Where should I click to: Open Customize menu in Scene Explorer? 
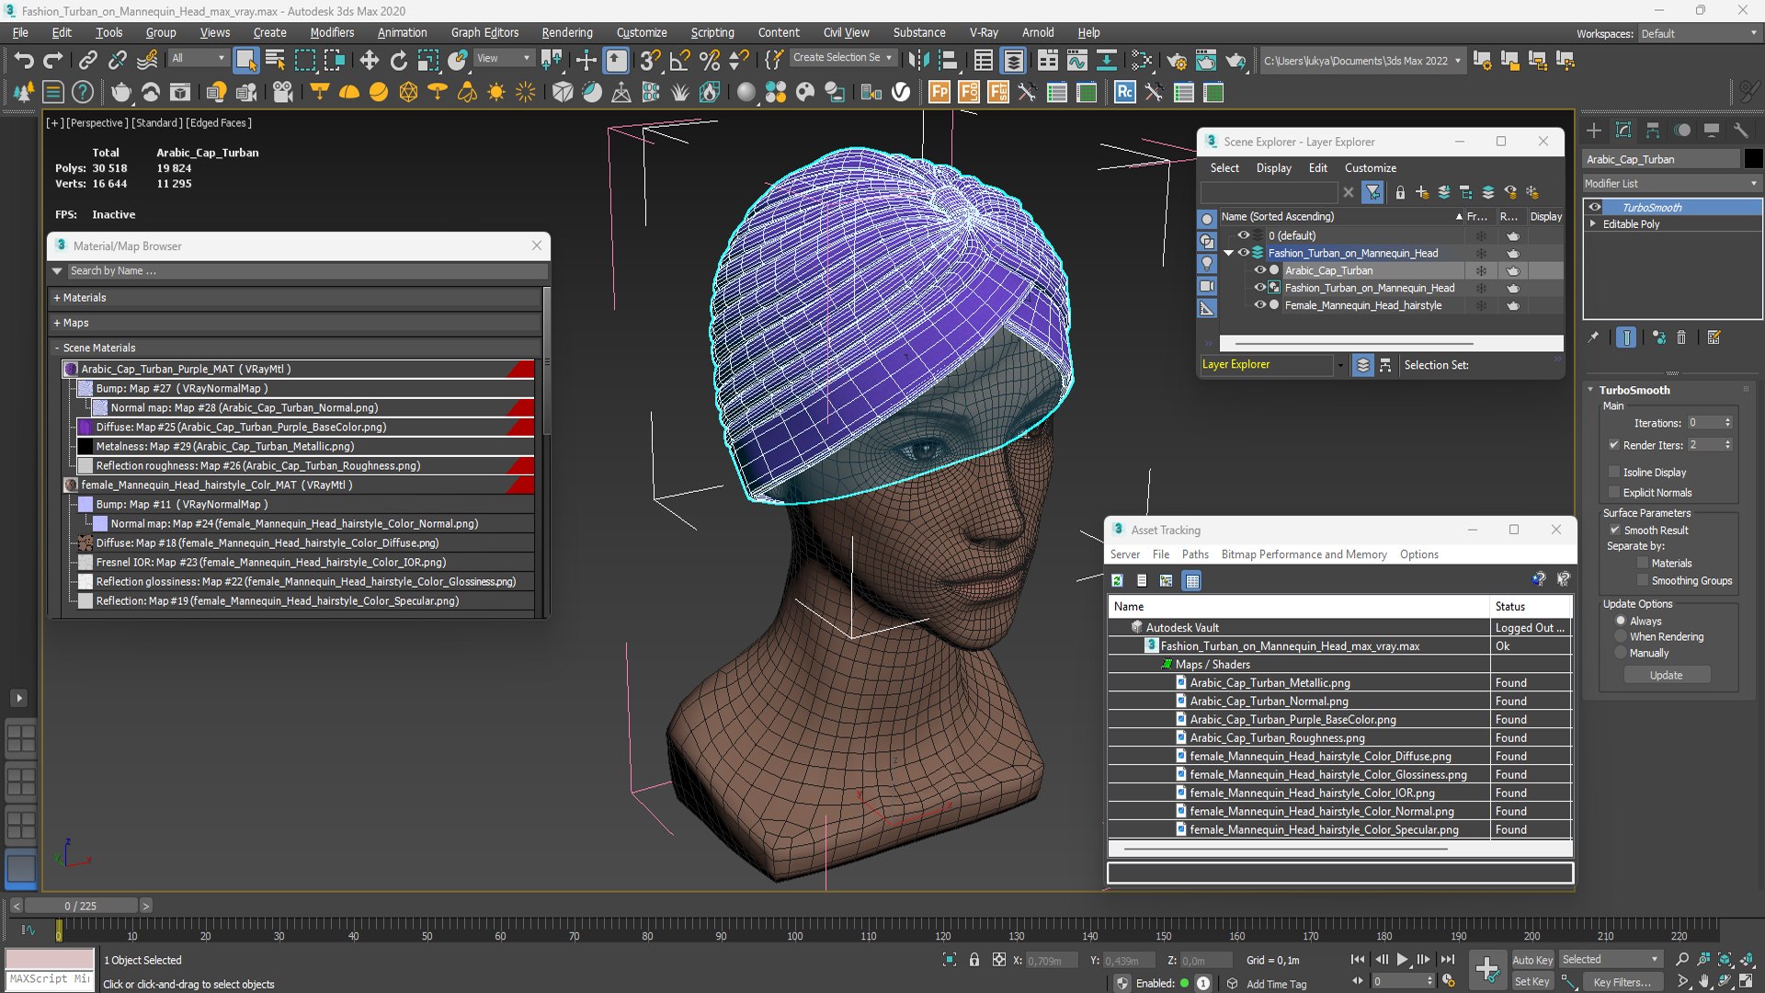pyautogui.click(x=1370, y=168)
